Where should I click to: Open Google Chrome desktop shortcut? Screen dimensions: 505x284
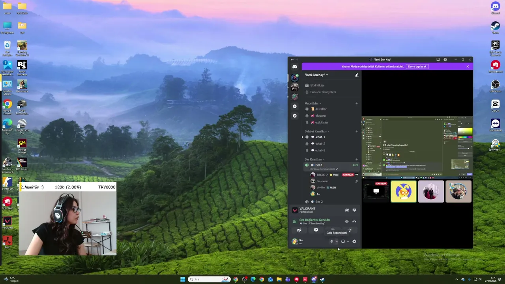pos(7,107)
